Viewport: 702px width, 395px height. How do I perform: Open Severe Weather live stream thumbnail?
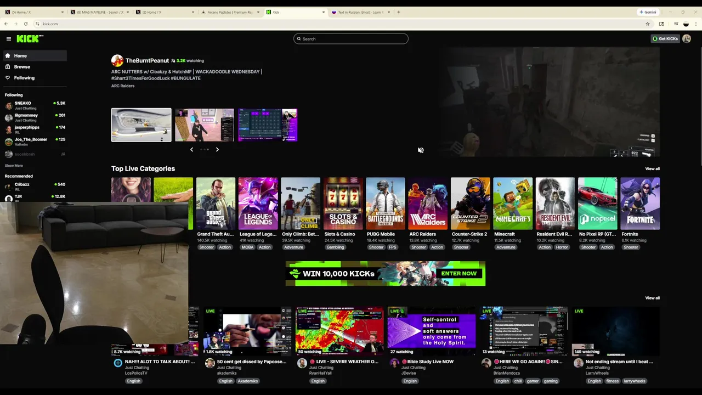(x=339, y=331)
